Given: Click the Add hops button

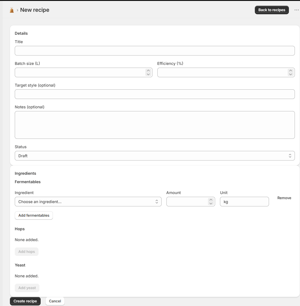Looking at the screenshot, I should (x=27, y=252).
